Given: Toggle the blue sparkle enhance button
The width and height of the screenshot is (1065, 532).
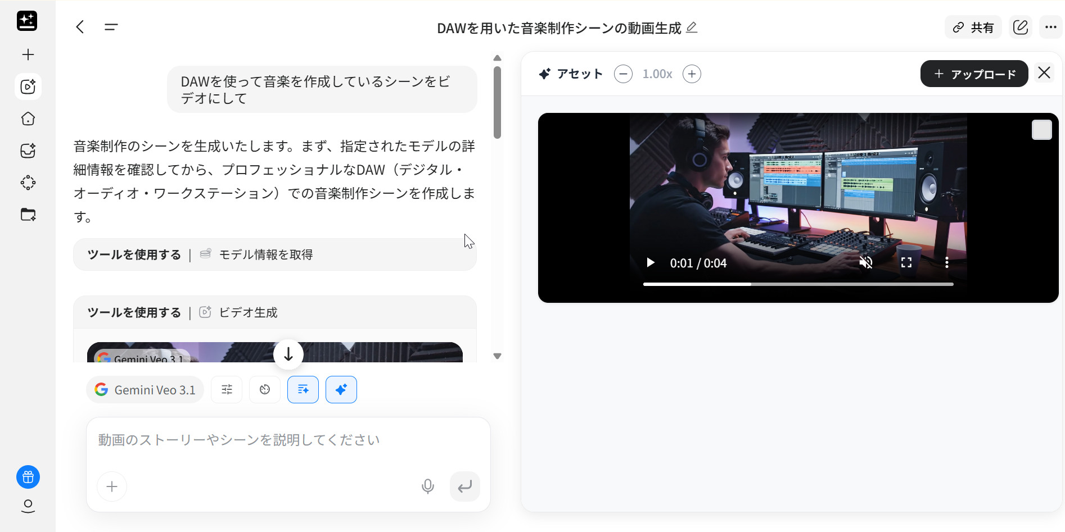Looking at the screenshot, I should tap(341, 390).
